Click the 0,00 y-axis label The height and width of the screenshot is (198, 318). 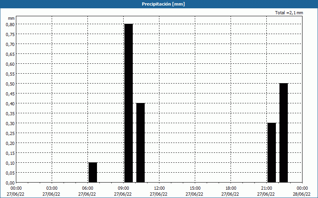click(x=10, y=183)
